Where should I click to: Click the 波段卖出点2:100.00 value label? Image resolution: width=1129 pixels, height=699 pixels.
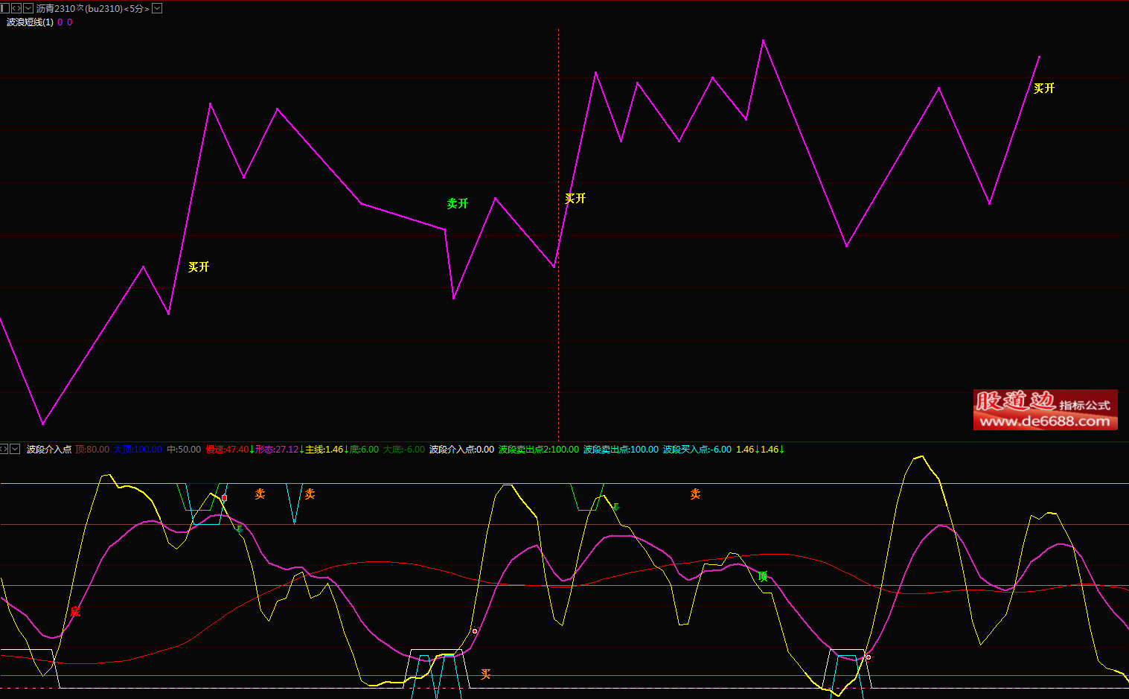point(539,450)
